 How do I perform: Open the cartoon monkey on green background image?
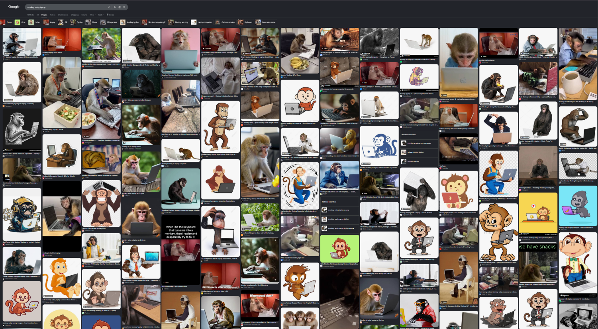tap(339, 248)
